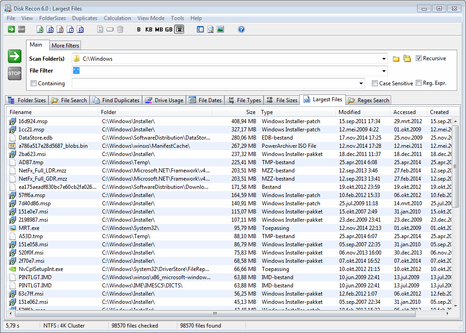Click the small STOP icon in top toolbar

[x=21, y=29]
